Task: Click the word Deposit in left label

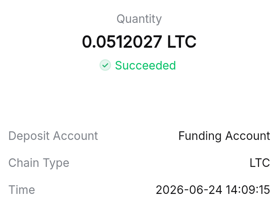Action: pos(29,136)
